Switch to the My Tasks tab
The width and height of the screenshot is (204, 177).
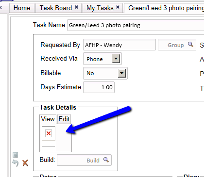coord(100,8)
